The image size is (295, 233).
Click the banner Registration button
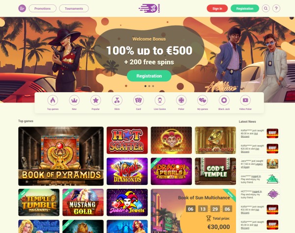149,76
